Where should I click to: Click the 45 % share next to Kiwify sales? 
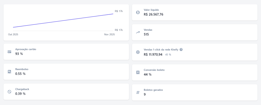click(x=168, y=55)
